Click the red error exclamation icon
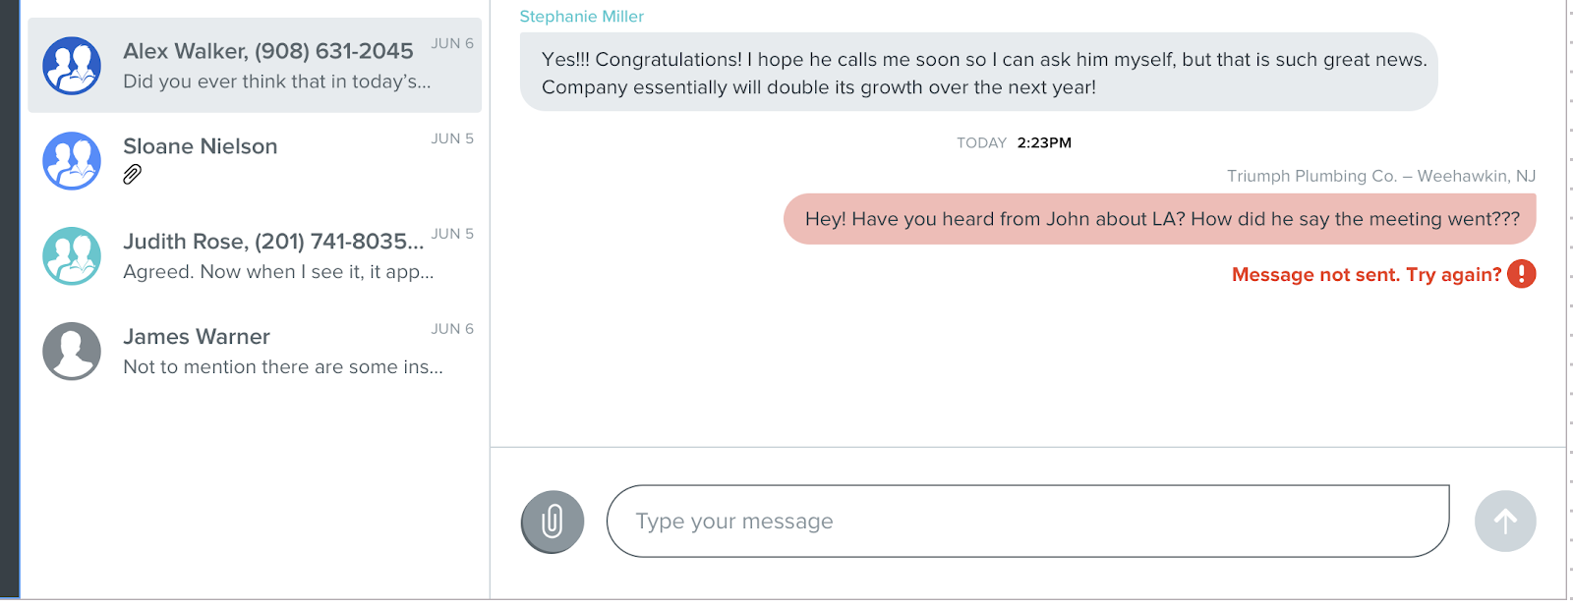The image size is (1573, 606). pos(1521,274)
